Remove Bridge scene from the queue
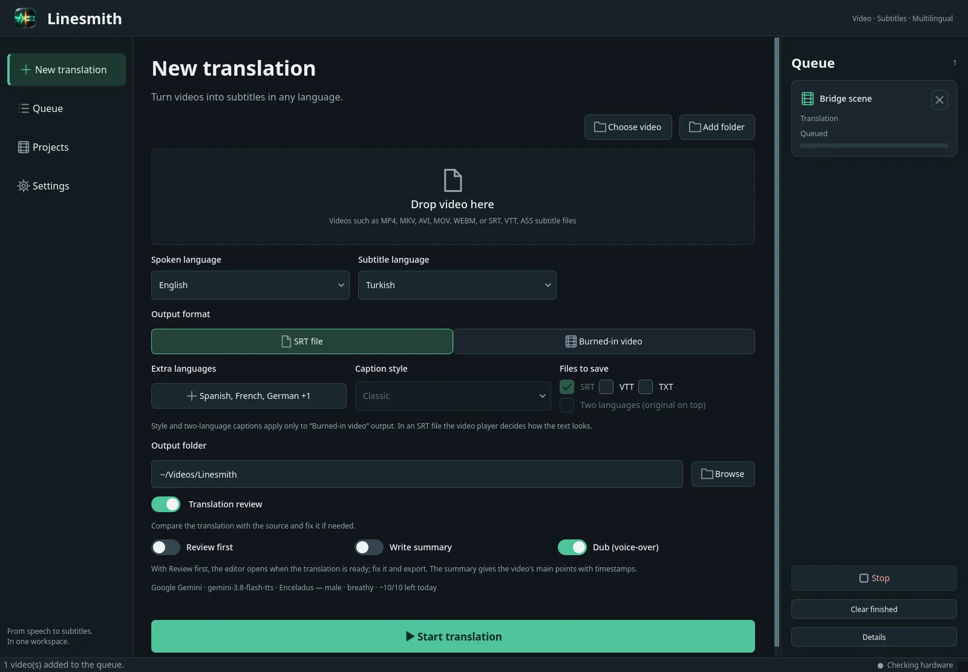Image resolution: width=968 pixels, height=672 pixels. pyautogui.click(x=940, y=100)
